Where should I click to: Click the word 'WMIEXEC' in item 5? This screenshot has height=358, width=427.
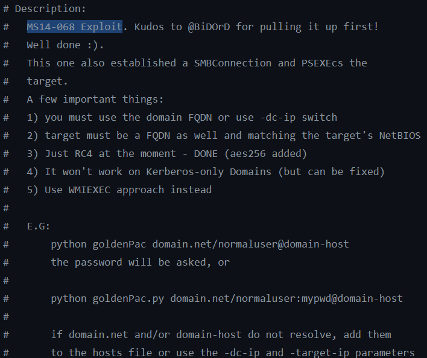[89, 190]
